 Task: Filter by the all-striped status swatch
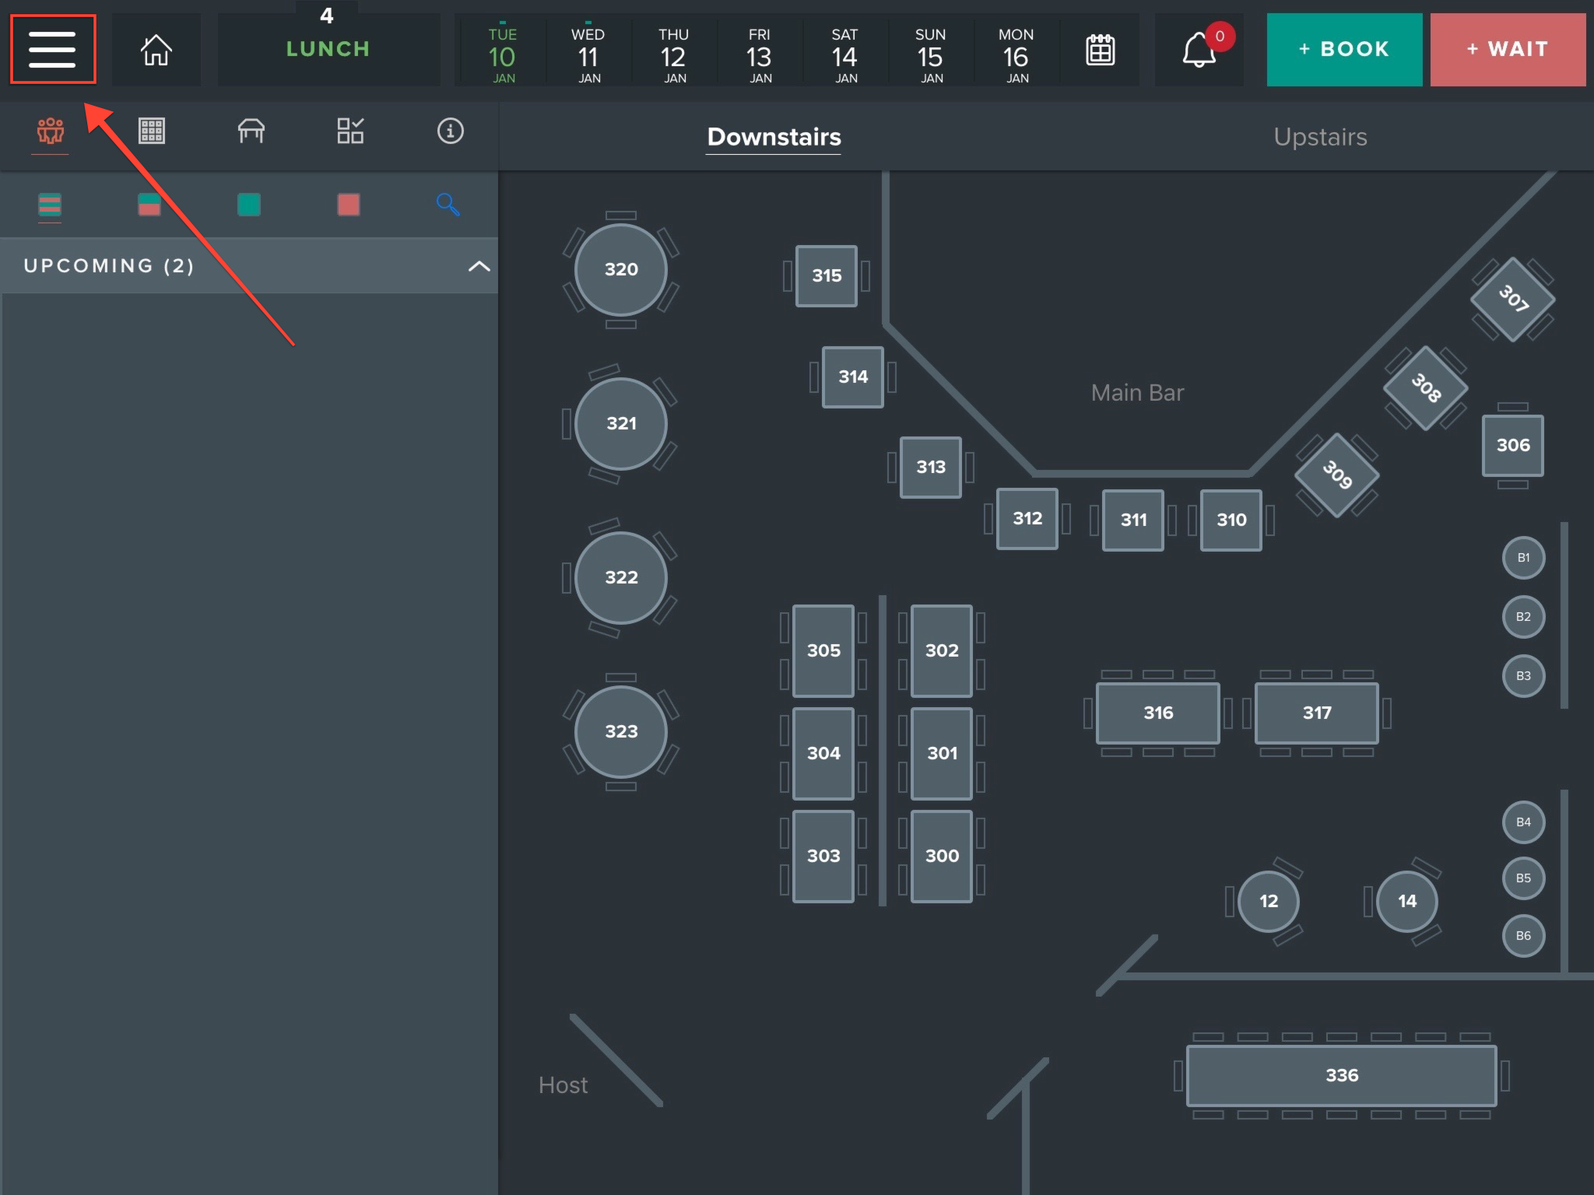tap(50, 205)
